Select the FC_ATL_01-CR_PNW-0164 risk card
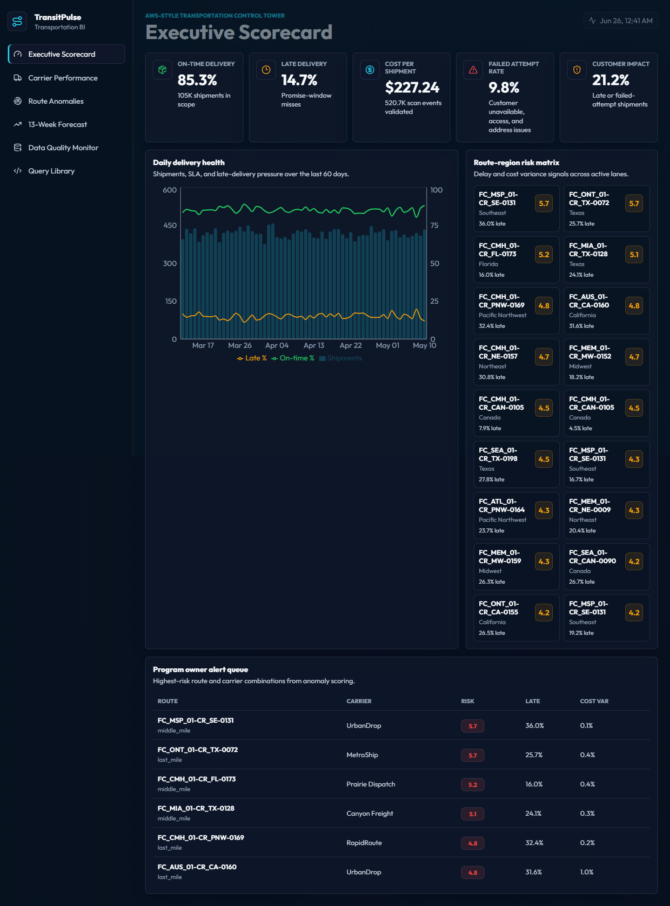 (x=516, y=515)
